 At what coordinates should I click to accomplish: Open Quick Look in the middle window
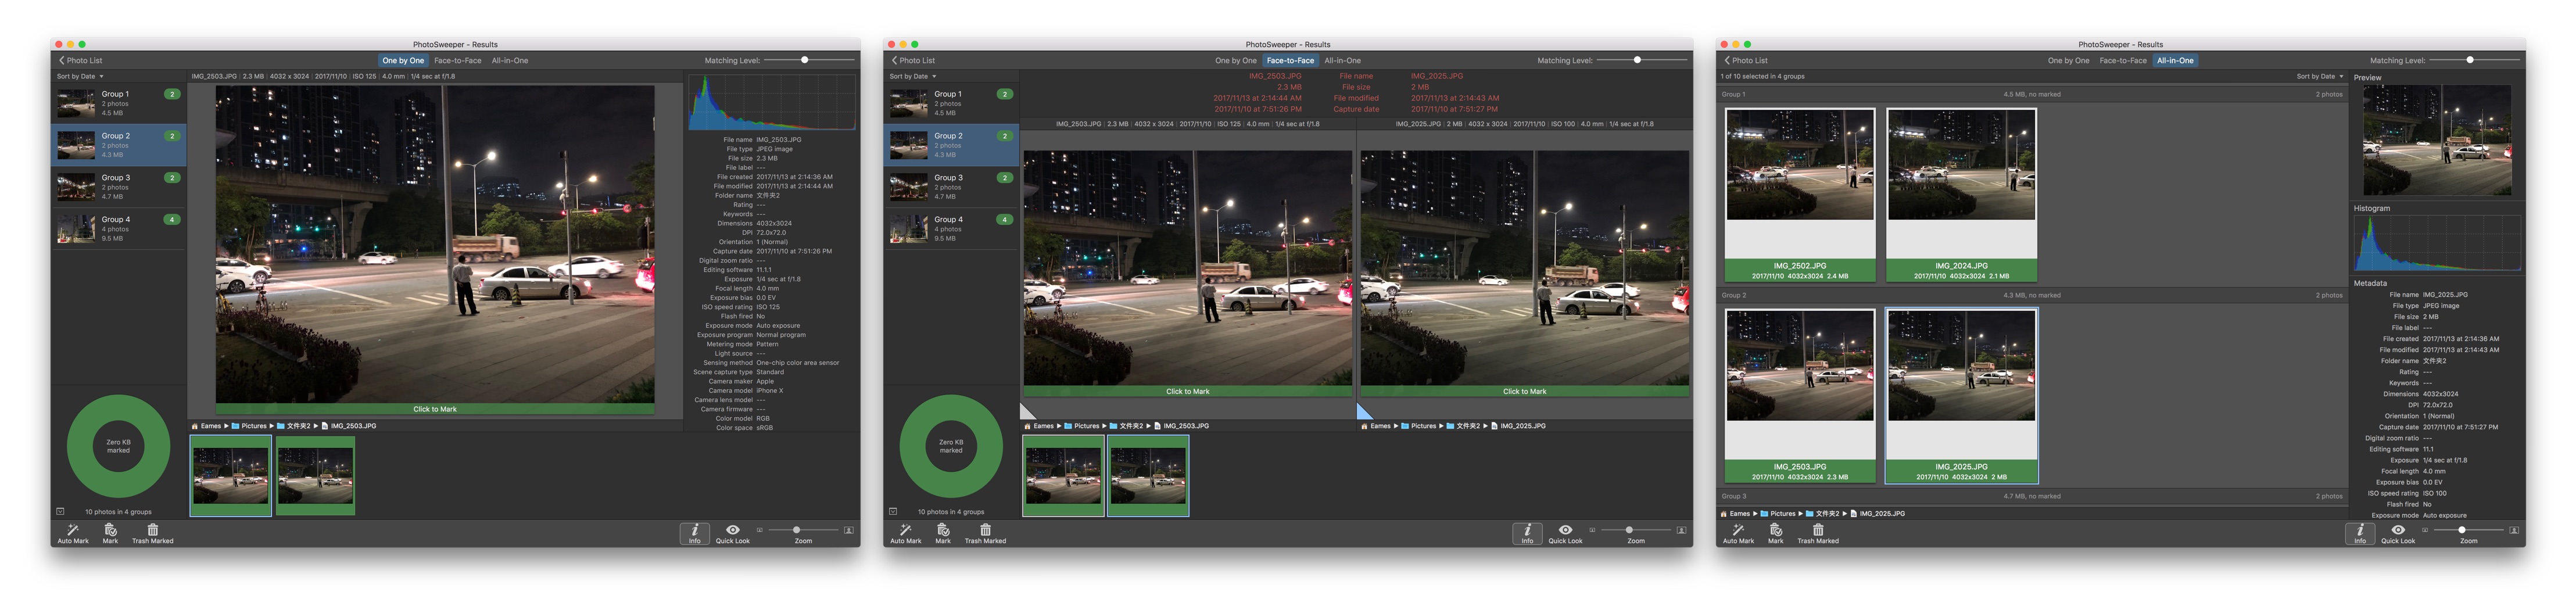coord(1565,530)
